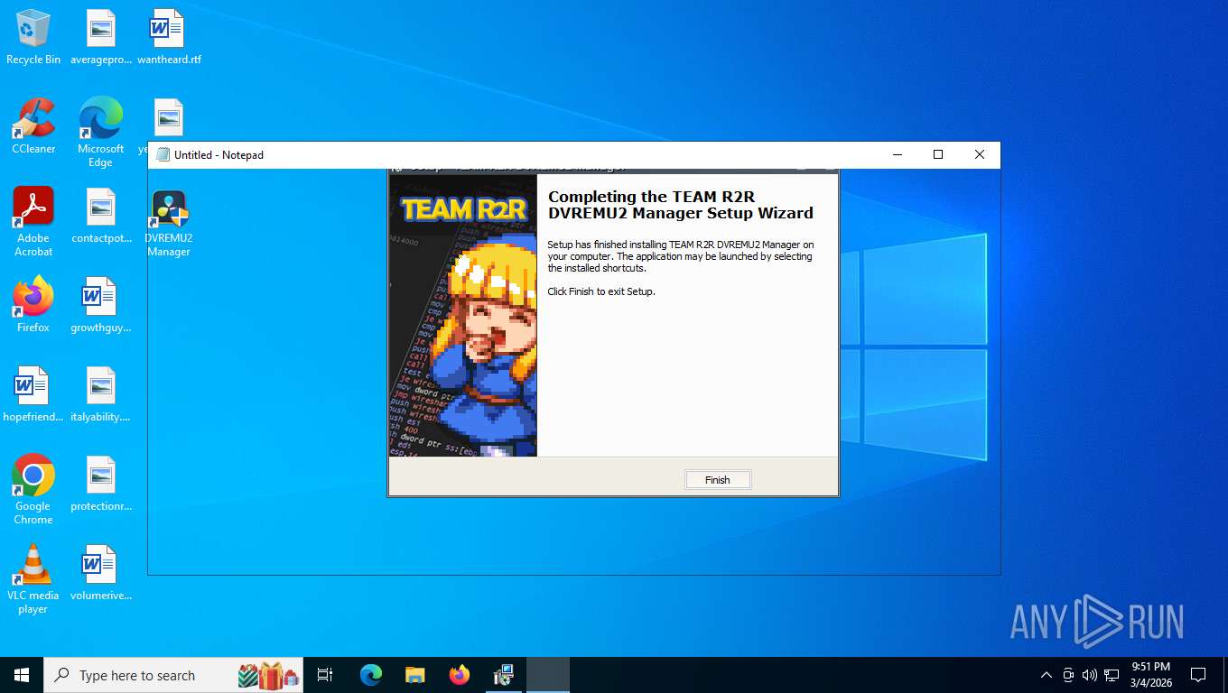Click Finish to exit the setup wizard
Viewport: 1228px width, 693px height.
click(717, 480)
